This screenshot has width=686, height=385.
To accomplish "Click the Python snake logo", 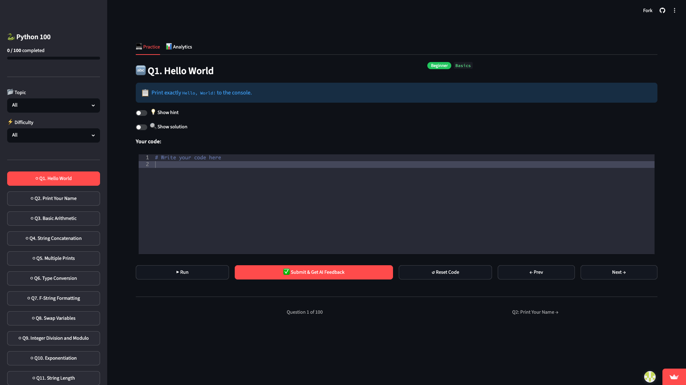I will [11, 37].
